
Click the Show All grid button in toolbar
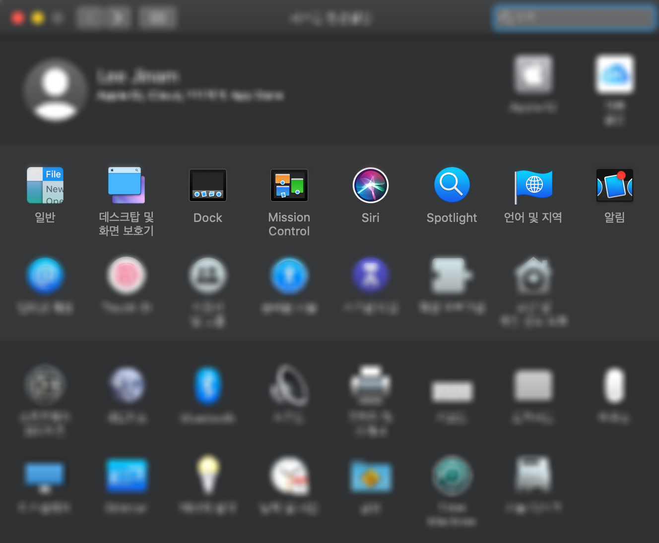[x=158, y=18]
